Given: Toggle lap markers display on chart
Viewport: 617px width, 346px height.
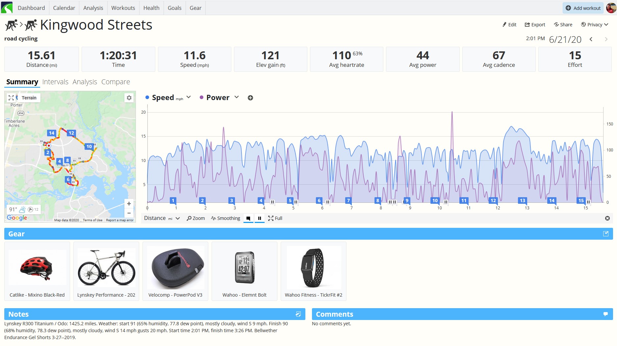Looking at the screenshot, I should pyautogui.click(x=248, y=218).
